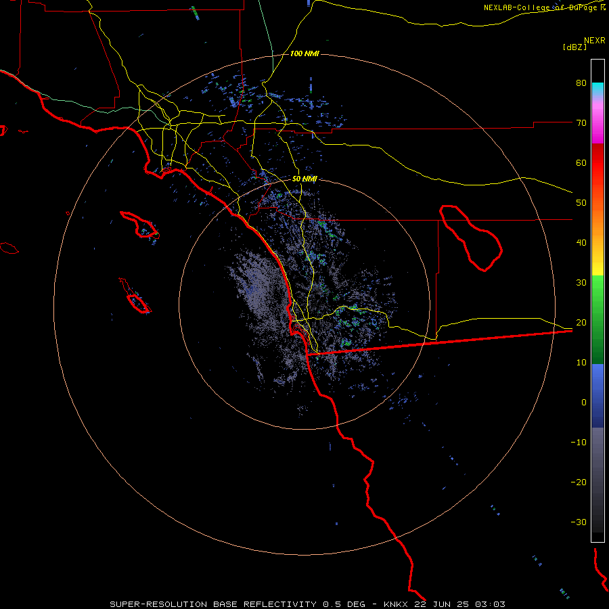Click the "100 NMI" range ring label
Viewport: 609px width, 609px height.
coord(304,53)
